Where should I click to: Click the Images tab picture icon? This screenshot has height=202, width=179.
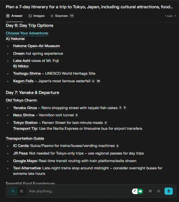[x=30, y=16]
